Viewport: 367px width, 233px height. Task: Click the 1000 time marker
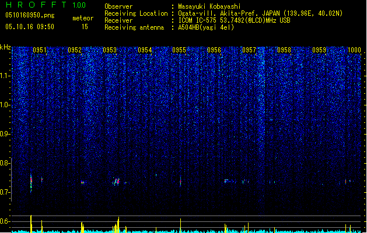tap(354, 50)
